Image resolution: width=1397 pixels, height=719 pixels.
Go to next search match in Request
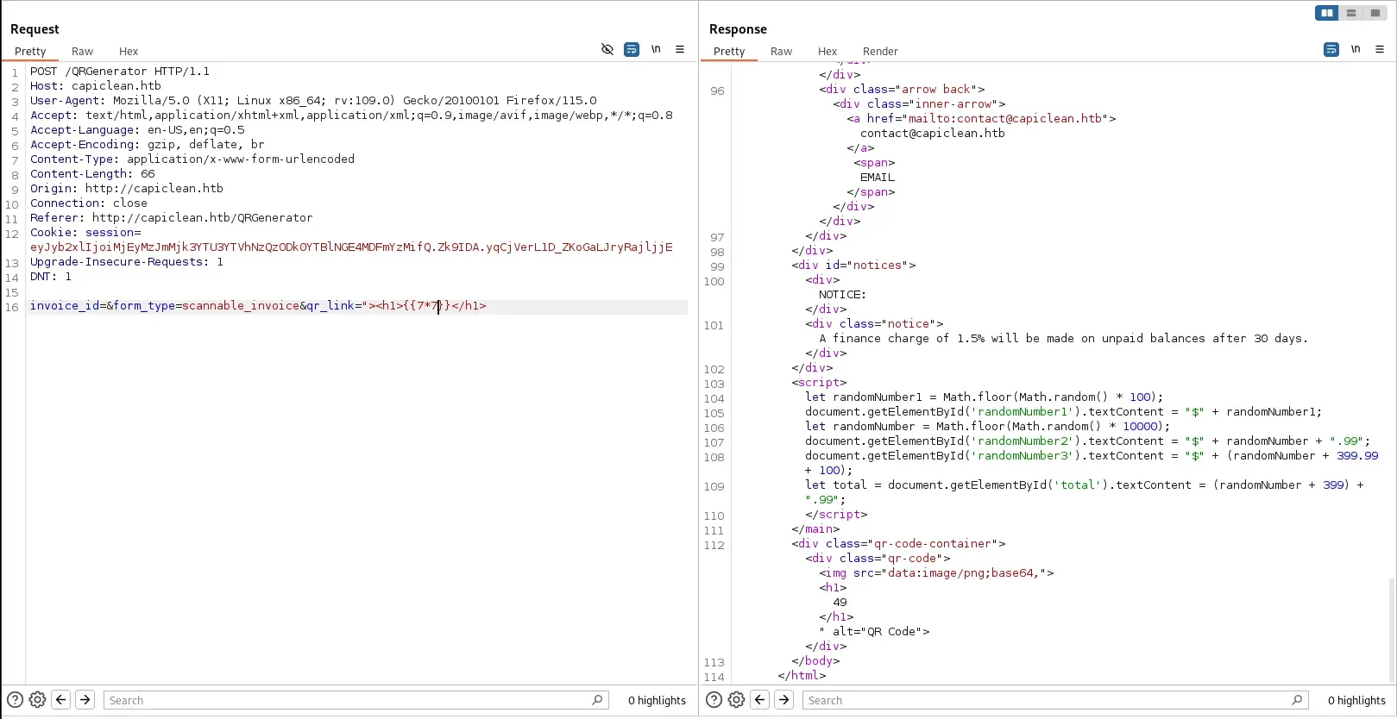tap(85, 700)
